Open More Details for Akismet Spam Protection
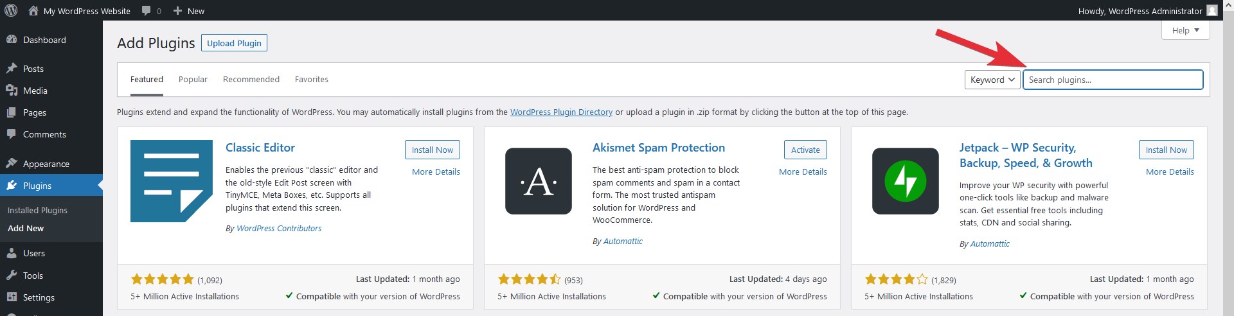The image size is (1234, 316). point(803,171)
